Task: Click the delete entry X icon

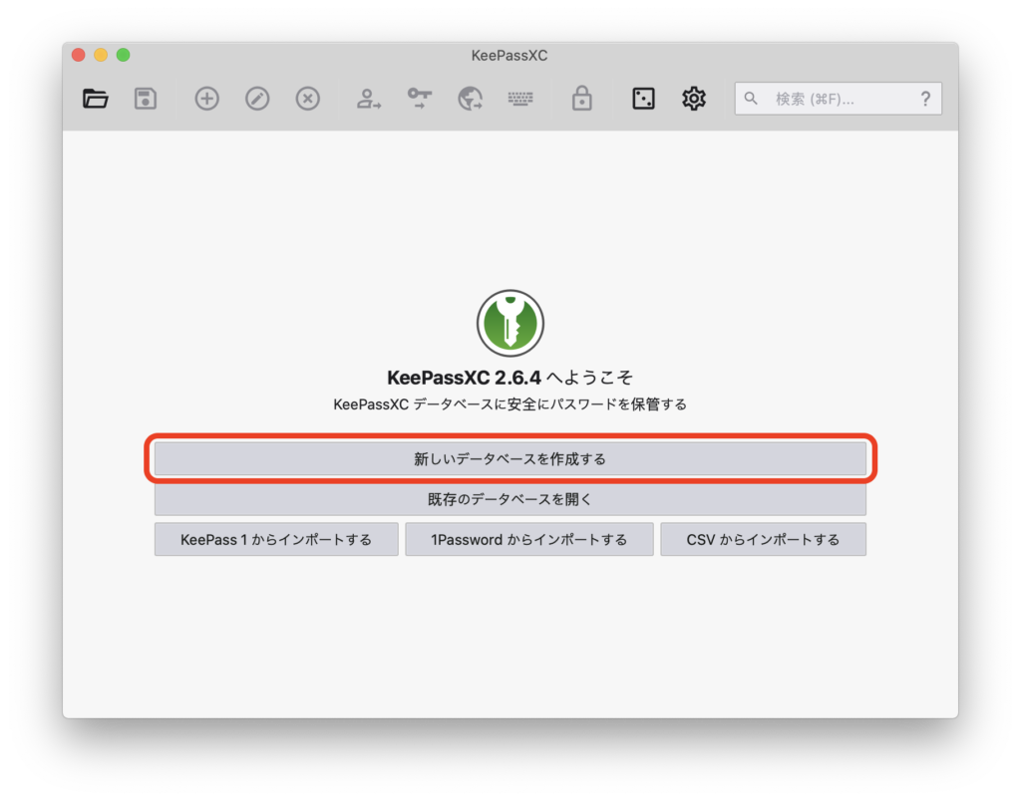Action: [x=307, y=99]
